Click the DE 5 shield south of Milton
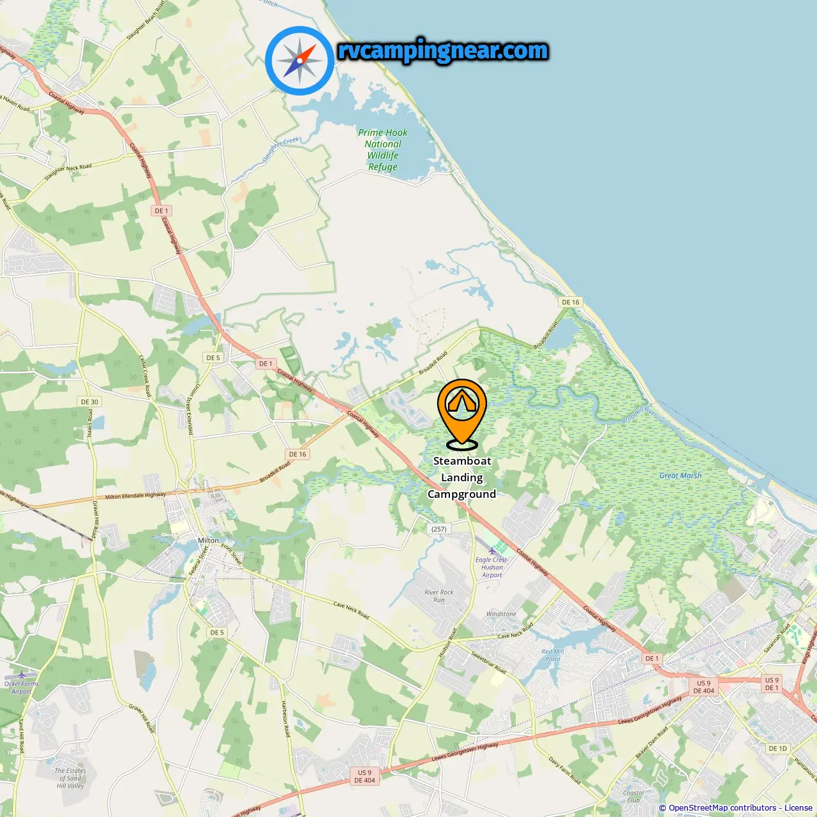The height and width of the screenshot is (817, 817). click(217, 632)
